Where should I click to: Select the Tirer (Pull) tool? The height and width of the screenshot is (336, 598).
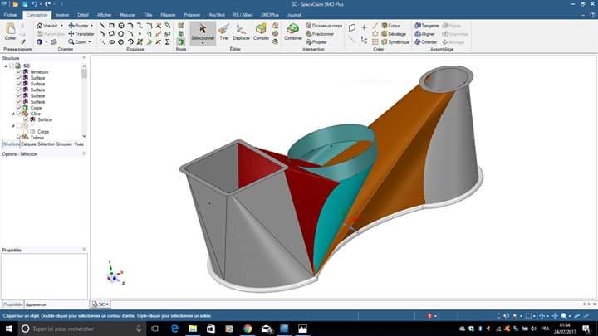pyautogui.click(x=223, y=32)
